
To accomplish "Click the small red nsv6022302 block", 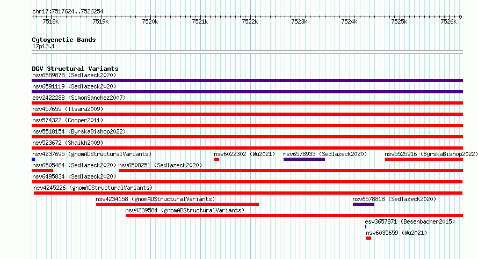I will (x=217, y=159).
